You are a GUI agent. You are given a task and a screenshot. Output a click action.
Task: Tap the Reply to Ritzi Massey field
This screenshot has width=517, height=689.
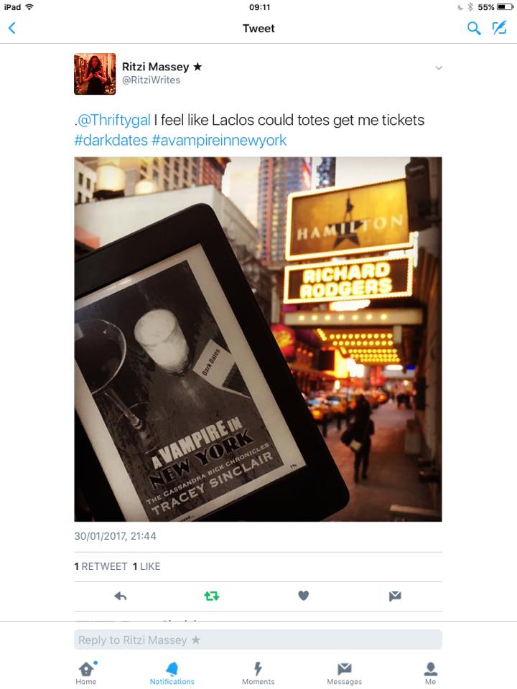258,639
